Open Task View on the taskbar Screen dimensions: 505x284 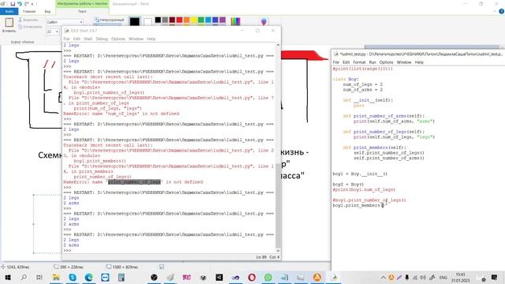click(x=39, y=277)
